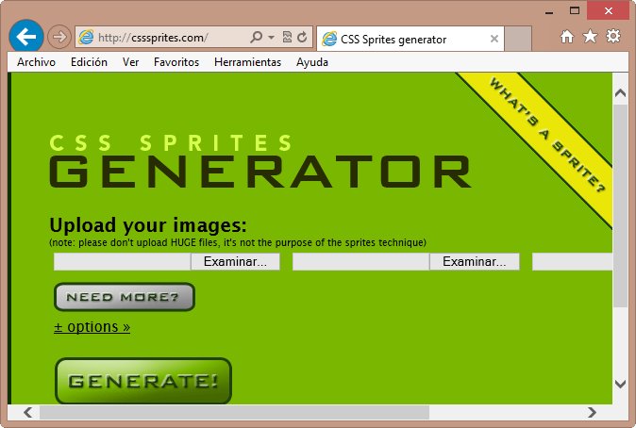
Task: Click the horizontal scrollbar right arrow
Action: click(592, 412)
